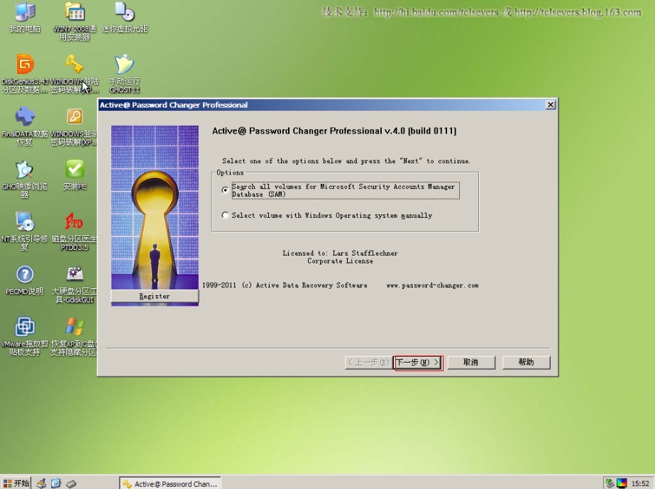Click the 'Corporate License' text
The image size is (655, 489).
340,260
